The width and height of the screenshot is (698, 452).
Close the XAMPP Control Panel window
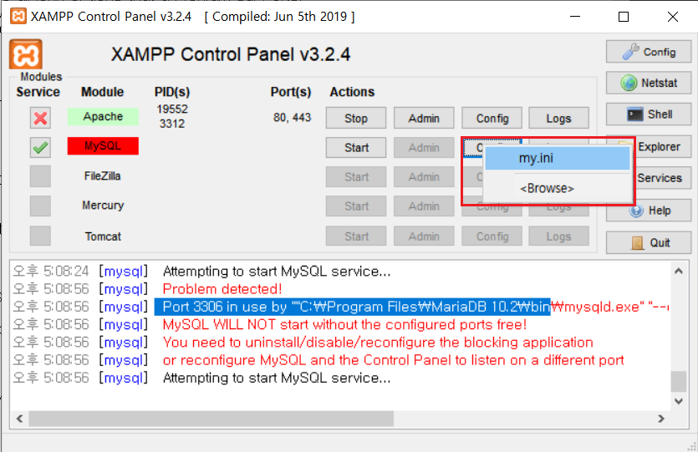673,17
